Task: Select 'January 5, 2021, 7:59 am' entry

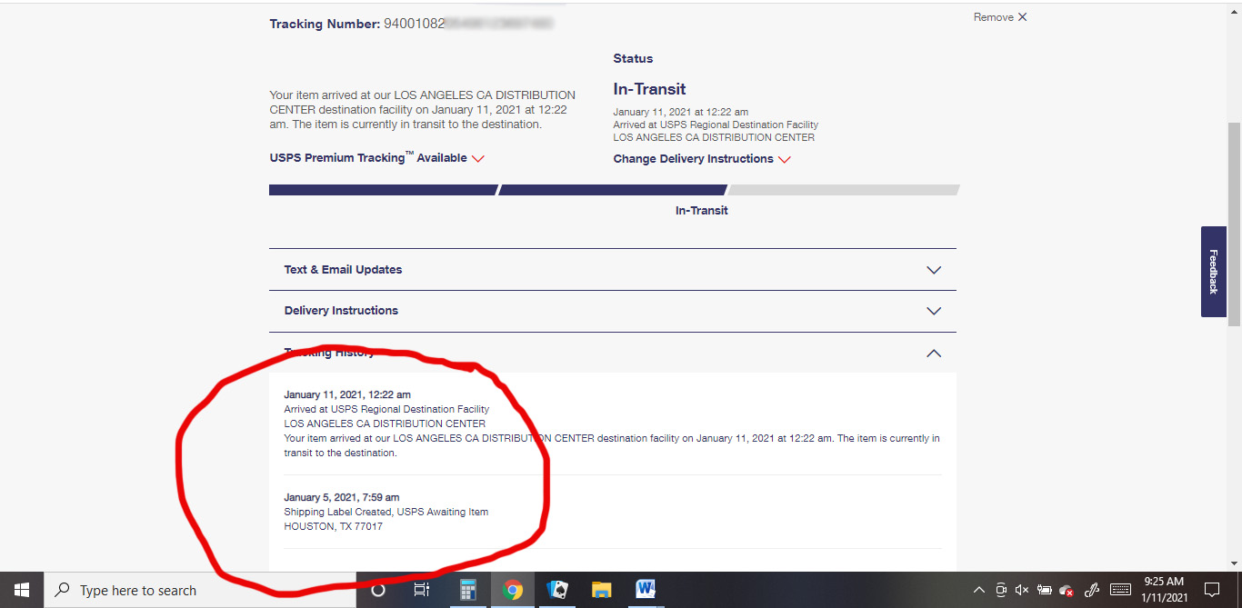Action: [x=341, y=497]
